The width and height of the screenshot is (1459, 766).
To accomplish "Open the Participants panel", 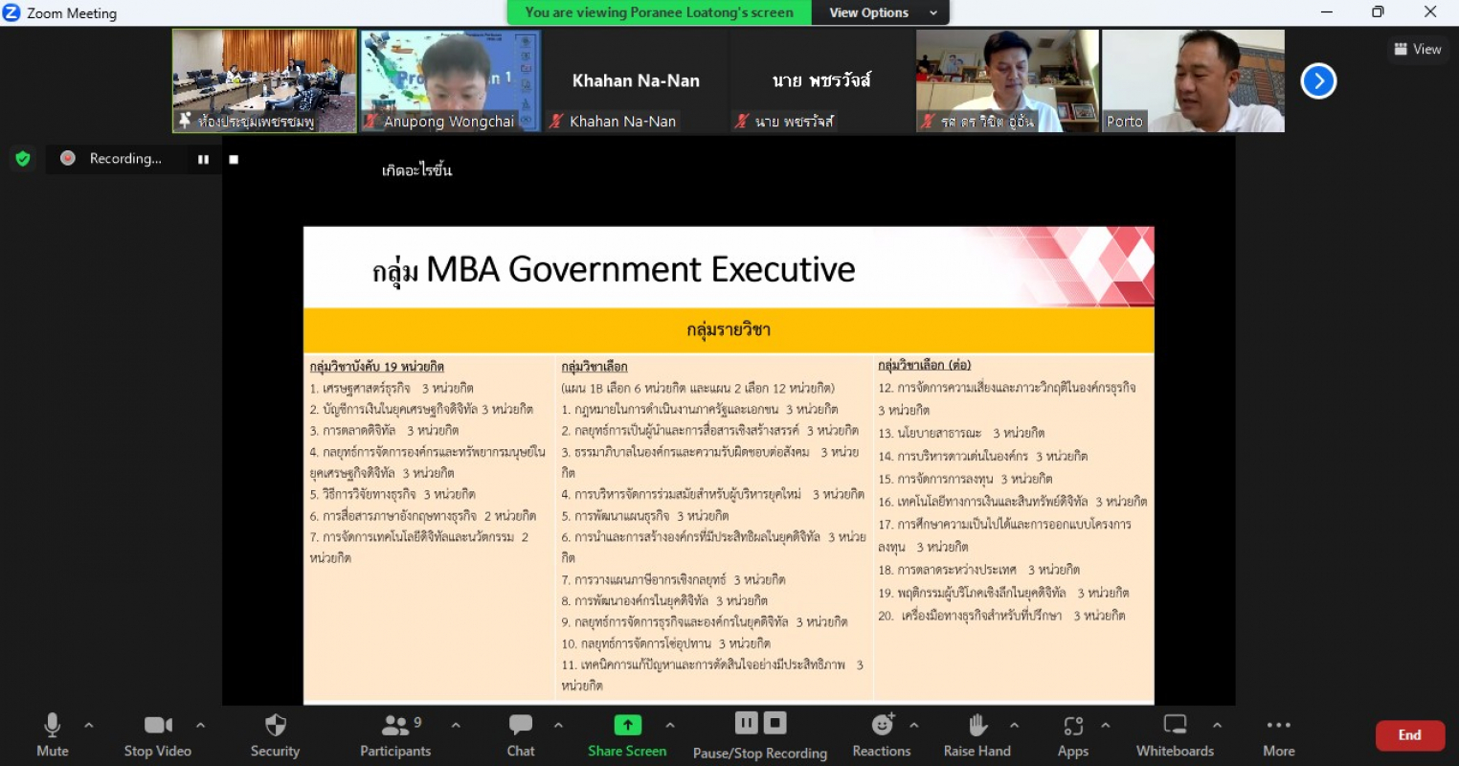I will (x=394, y=735).
